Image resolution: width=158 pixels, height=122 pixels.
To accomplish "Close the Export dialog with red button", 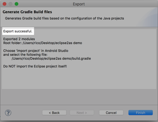I will [4, 4].
